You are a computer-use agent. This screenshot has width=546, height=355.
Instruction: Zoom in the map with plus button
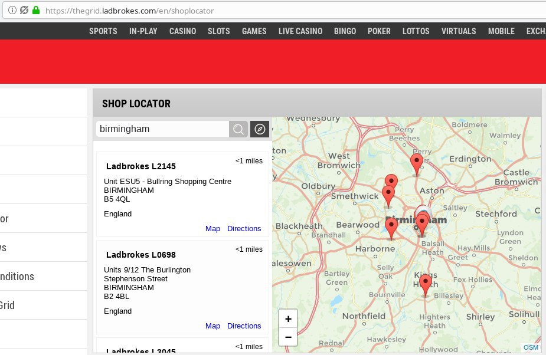[x=288, y=318]
